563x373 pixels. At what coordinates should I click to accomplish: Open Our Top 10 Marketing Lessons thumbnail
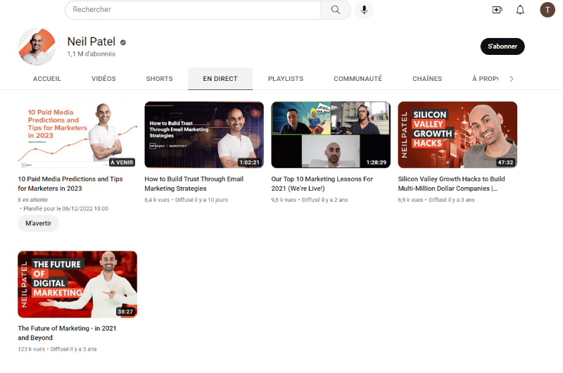(331, 134)
